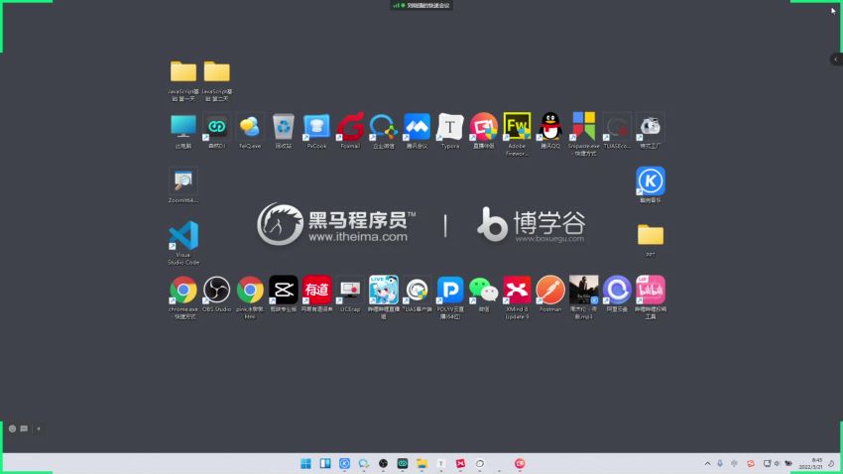Open the Windows Start menu in the taskbar
The height and width of the screenshot is (474, 843).
click(305, 463)
